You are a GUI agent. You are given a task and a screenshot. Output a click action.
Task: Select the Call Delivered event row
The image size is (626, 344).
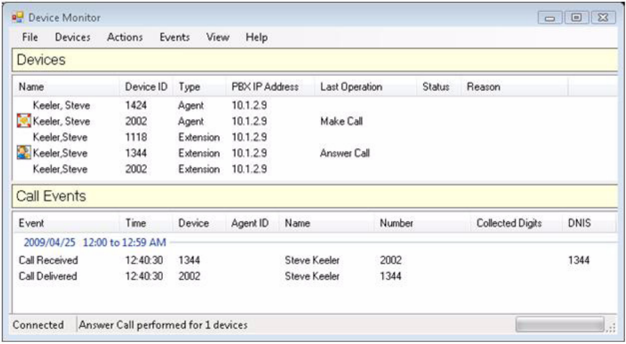(x=316, y=276)
